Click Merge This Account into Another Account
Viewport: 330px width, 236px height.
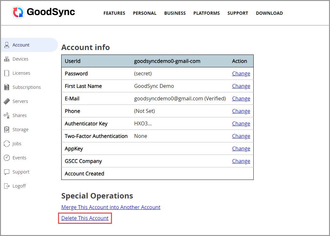pyautogui.click(x=111, y=207)
